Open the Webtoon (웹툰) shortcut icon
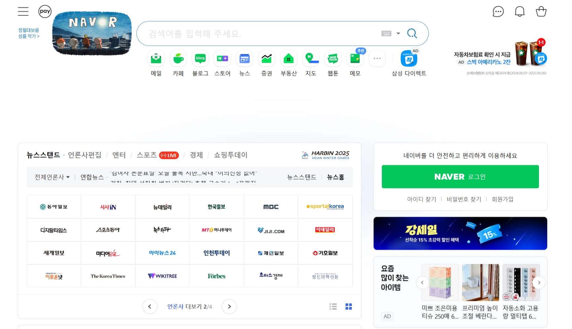The width and height of the screenshot is (572, 329). pyautogui.click(x=333, y=59)
